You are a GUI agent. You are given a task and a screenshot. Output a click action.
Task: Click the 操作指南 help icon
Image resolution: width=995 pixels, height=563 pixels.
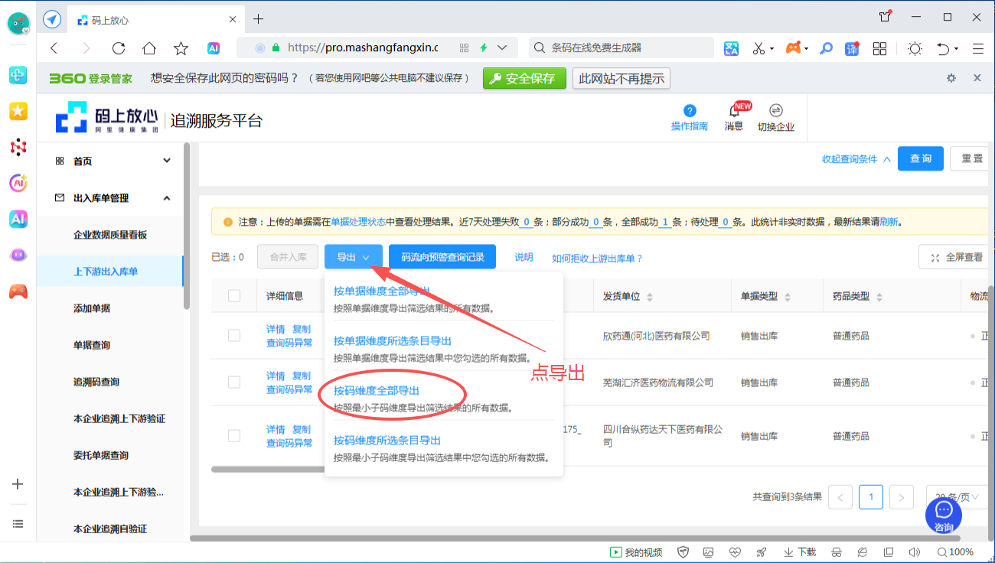(690, 111)
